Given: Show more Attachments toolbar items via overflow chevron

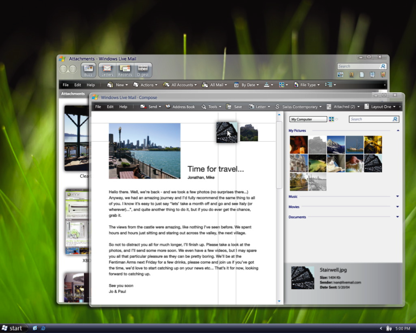Looking at the screenshot, I should [385, 85].
